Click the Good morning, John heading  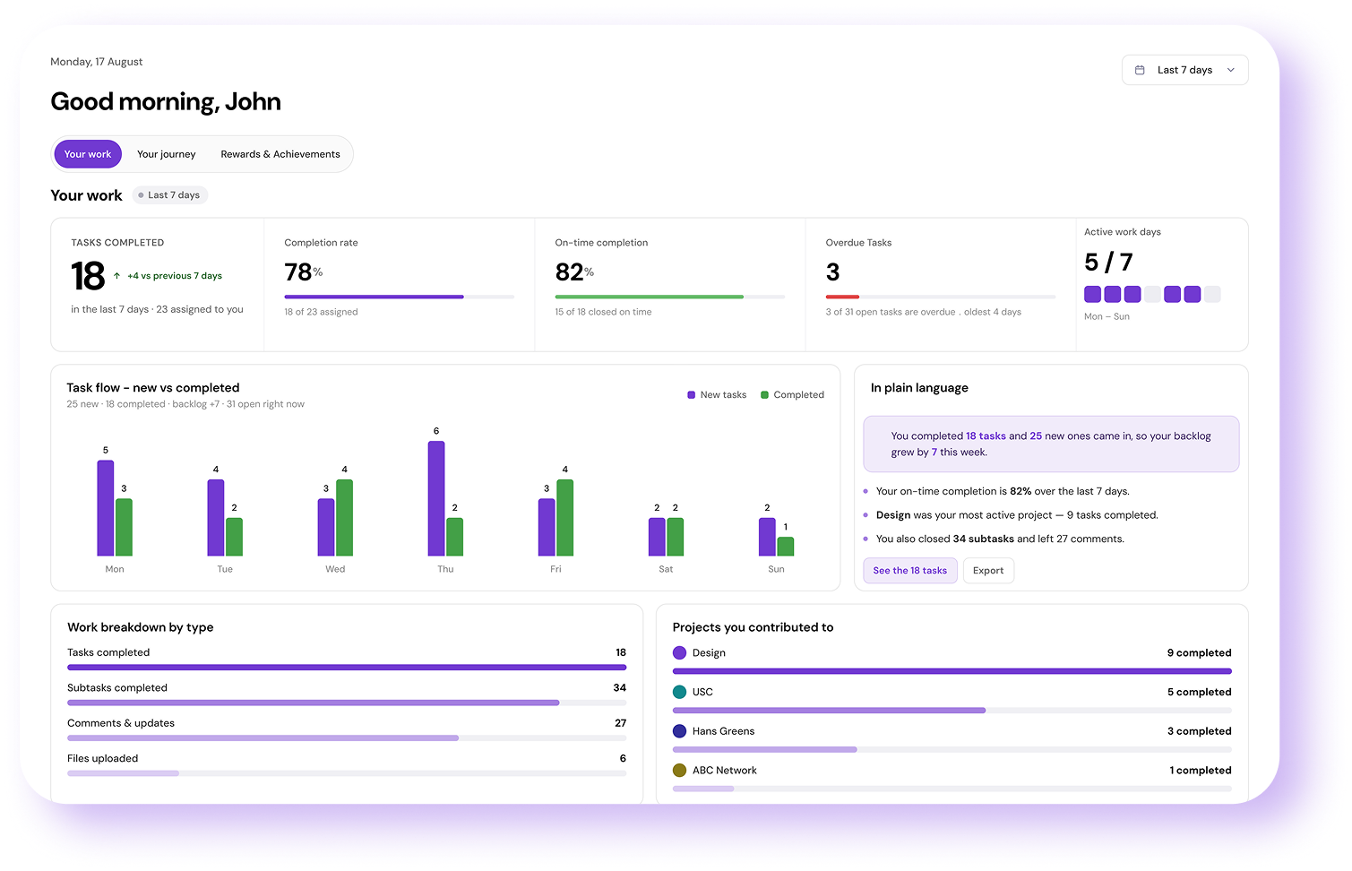tap(166, 102)
